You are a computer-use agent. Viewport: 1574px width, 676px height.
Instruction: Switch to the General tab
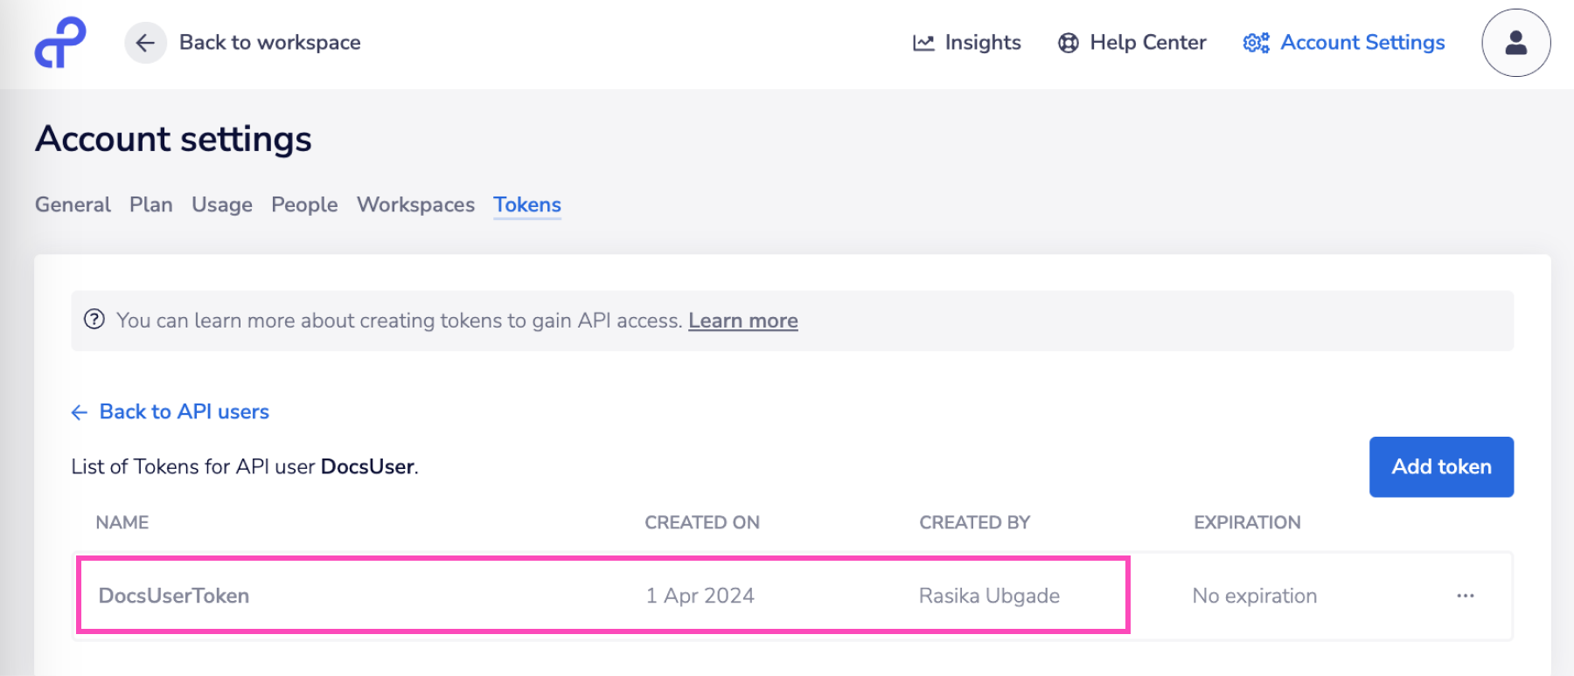click(73, 204)
